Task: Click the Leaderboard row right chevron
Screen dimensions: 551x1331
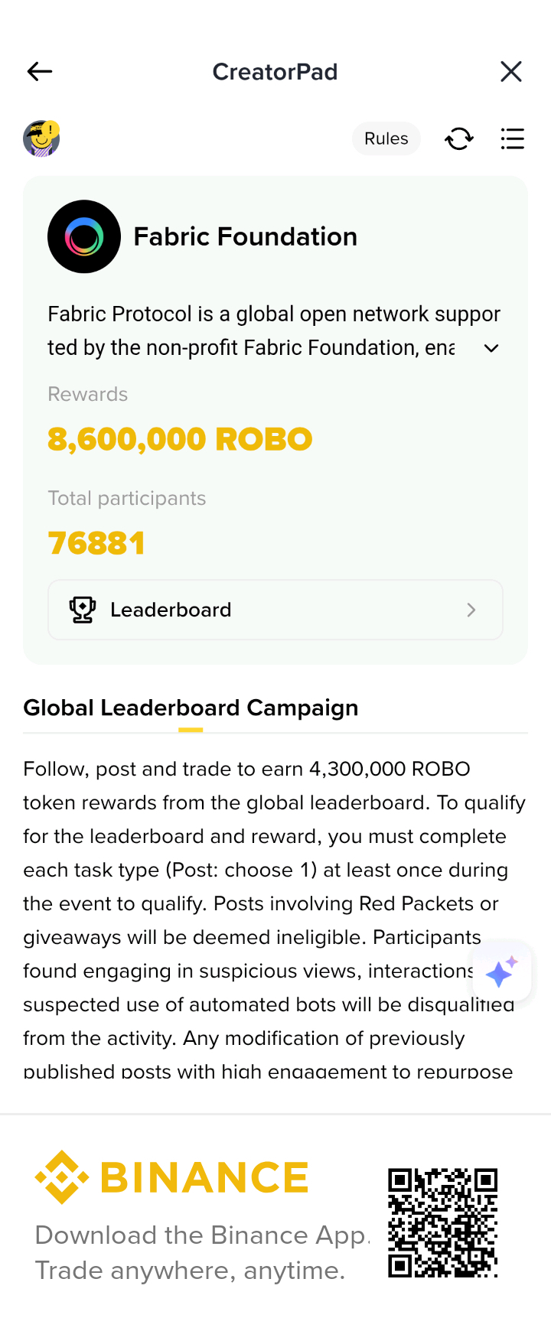Action: (471, 610)
